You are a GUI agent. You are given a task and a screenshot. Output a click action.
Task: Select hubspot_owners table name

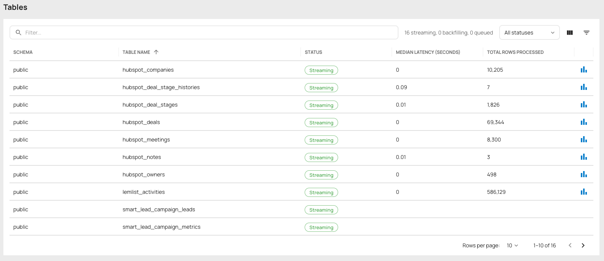144,175
